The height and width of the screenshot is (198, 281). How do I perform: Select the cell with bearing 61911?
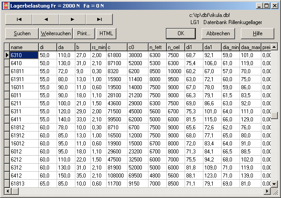pyautogui.click(x=24, y=79)
